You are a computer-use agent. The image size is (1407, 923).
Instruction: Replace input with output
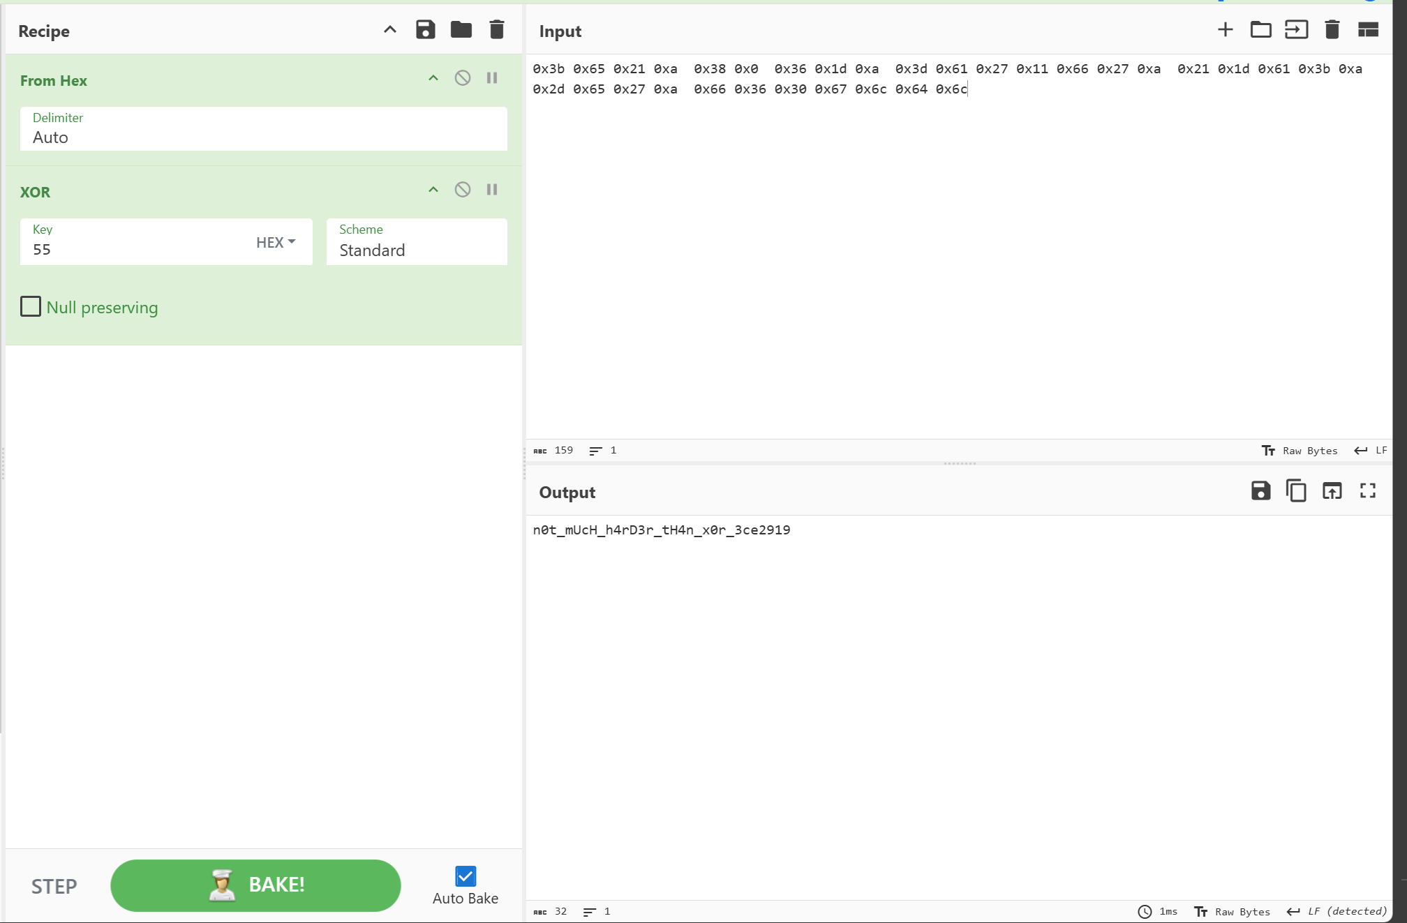point(1332,491)
